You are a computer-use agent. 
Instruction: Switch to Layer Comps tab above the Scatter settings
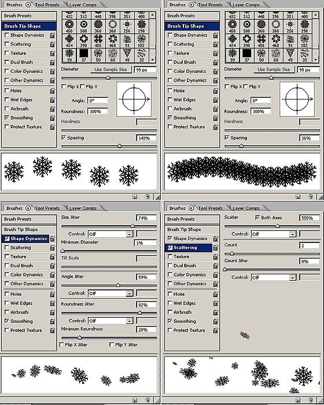tap(245, 208)
